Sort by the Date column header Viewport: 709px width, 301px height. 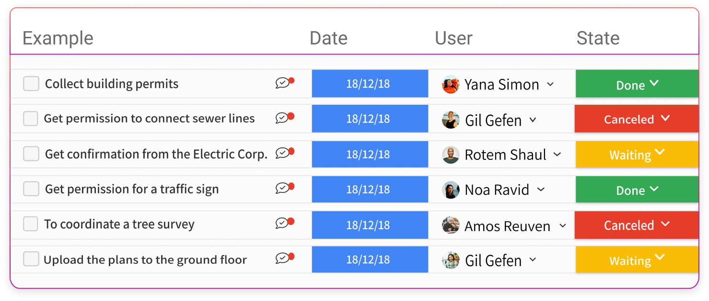(328, 38)
